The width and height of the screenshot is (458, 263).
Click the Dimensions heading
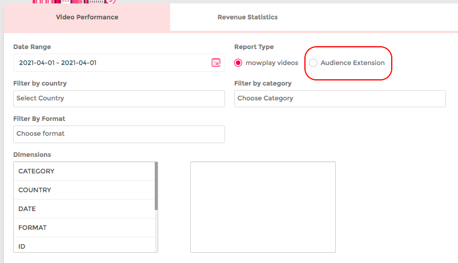(x=32, y=155)
